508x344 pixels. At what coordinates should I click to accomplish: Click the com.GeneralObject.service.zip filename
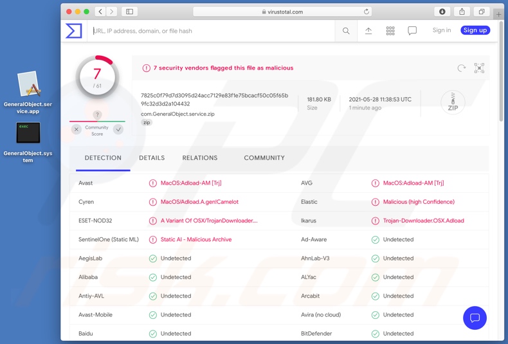tap(177, 114)
